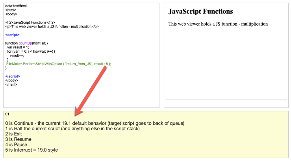Click the opening <script> tag text

click(x=12, y=35)
